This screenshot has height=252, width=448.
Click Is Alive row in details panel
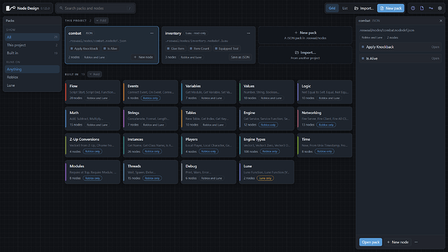401,58
